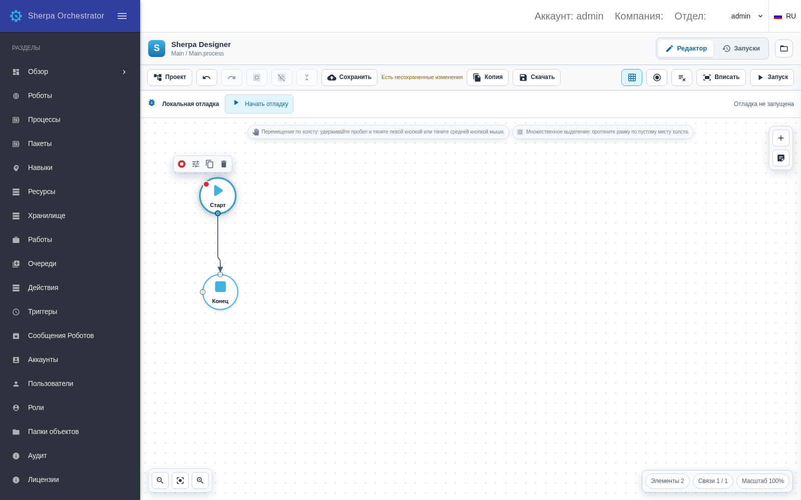Open the folder icon at top right
Viewport: 801px width, 500px height.
(784, 48)
